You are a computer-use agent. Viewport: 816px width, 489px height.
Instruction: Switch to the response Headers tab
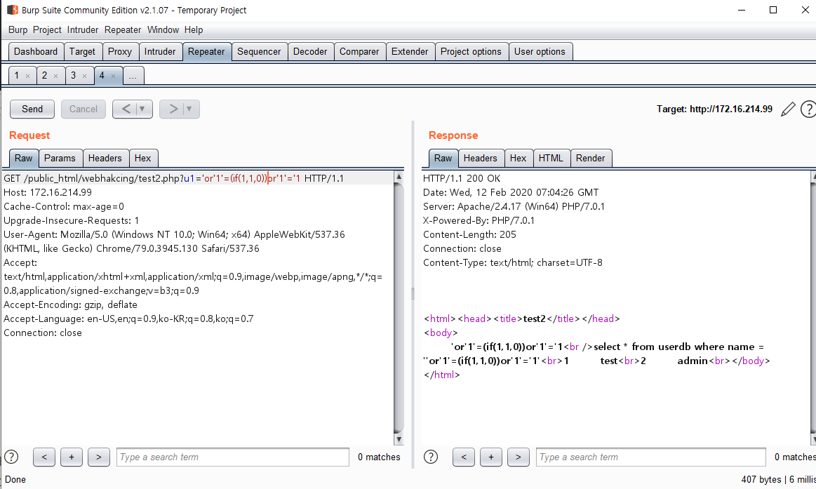click(x=481, y=158)
